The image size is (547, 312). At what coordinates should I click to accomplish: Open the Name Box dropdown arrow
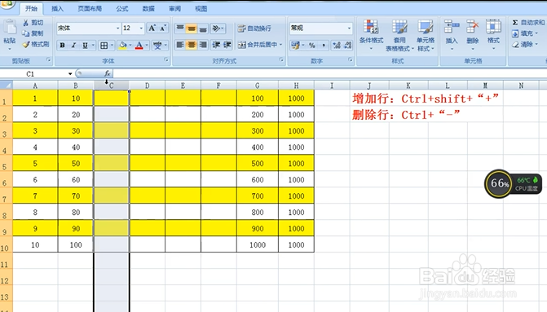coord(70,74)
